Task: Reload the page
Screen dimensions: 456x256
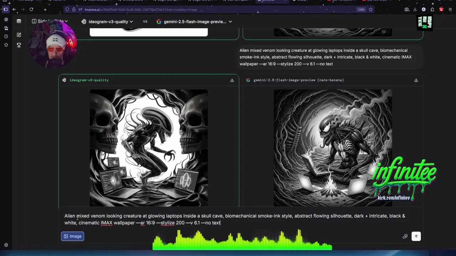Action: click(x=31, y=10)
